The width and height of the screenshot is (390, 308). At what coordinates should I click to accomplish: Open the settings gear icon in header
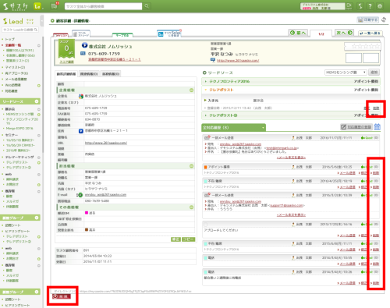coord(380,6)
